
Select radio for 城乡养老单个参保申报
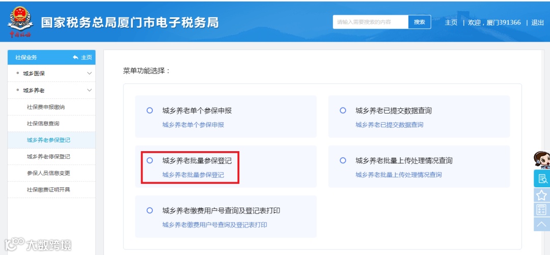click(x=150, y=110)
